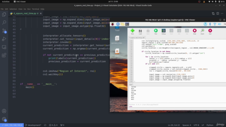
Task: Open the Terminal menu in VS Code
Action: point(35,9)
